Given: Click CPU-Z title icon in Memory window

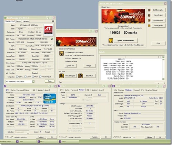Looking at the screenshot, I should pos(59,86).
